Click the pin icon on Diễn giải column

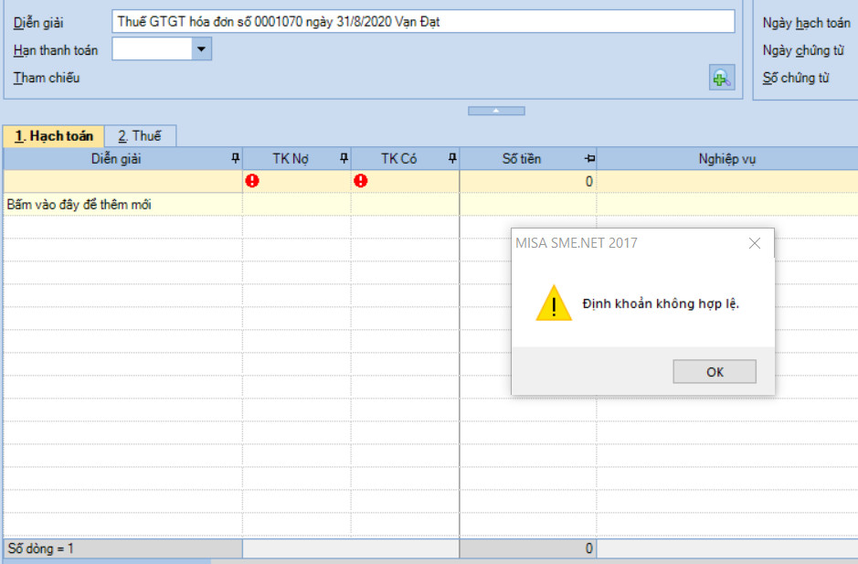click(236, 159)
